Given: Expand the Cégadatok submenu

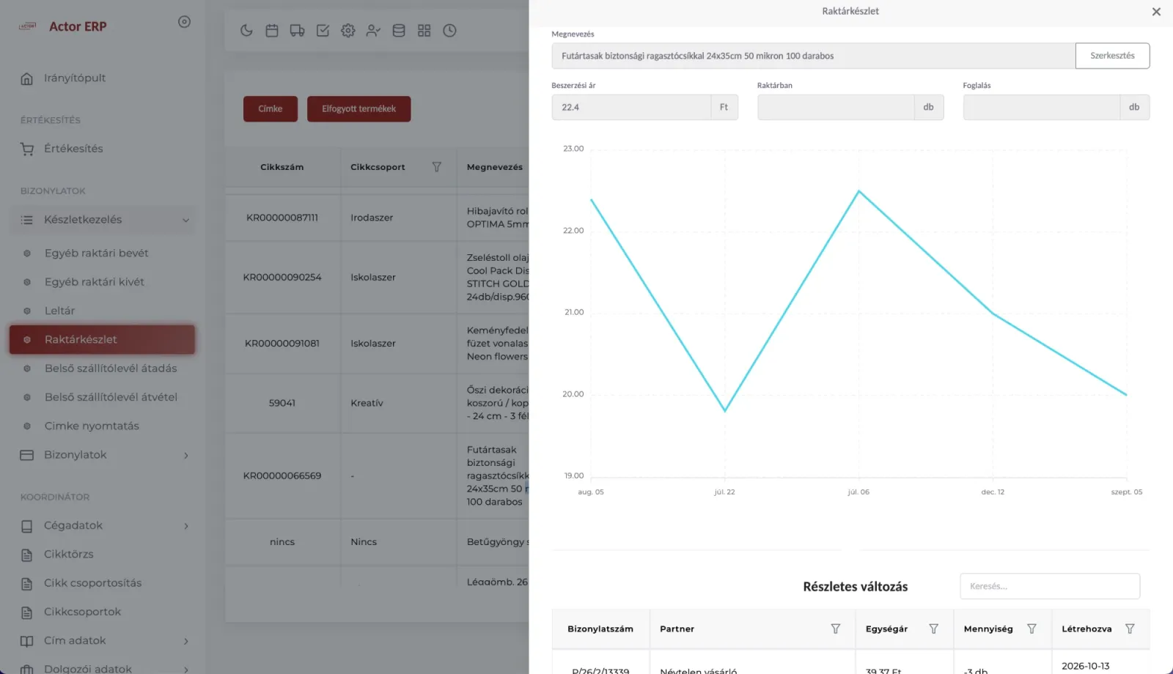Looking at the screenshot, I should click(103, 525).
